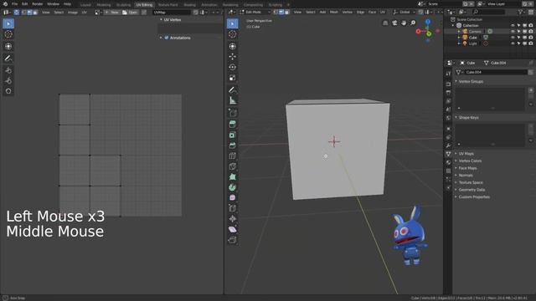Select the UV editor Cursor tool

tap(8, 34)
